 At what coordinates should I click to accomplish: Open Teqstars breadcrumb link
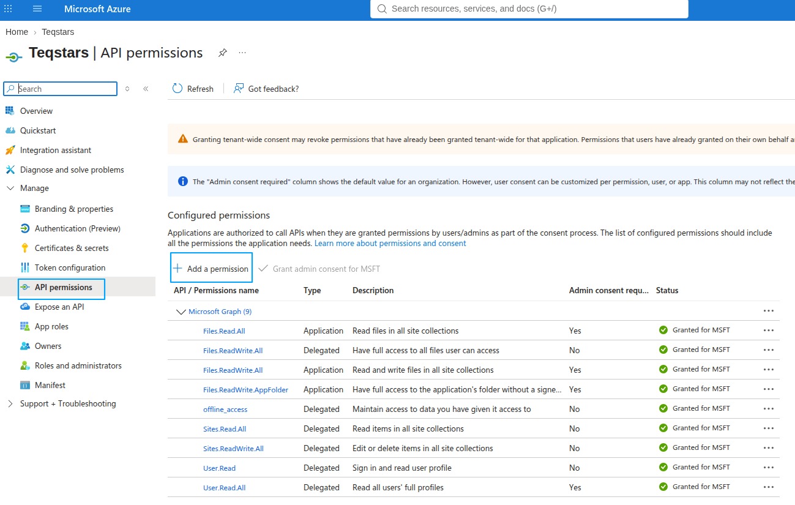coord(58,32)
